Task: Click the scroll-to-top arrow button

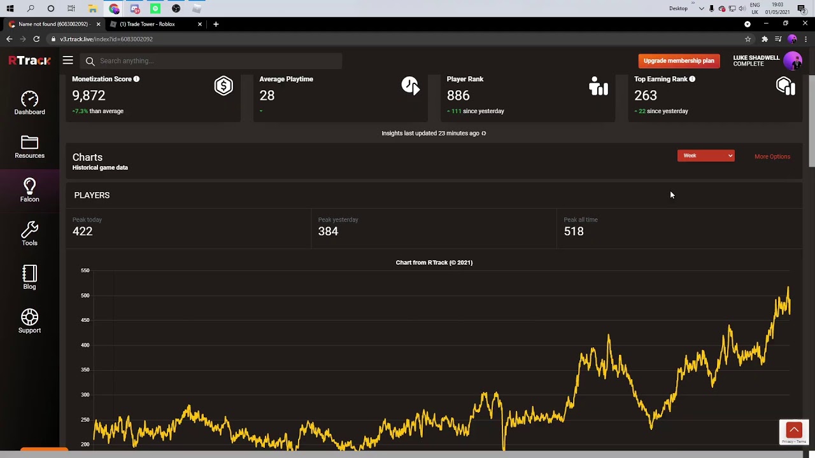Action: coord(794,430)
